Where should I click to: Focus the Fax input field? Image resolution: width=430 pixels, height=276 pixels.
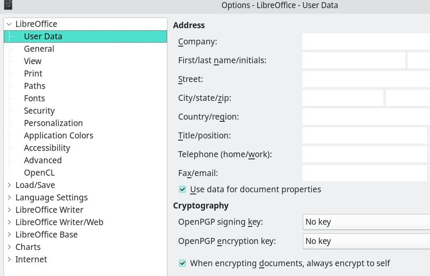tap(365, 173)
